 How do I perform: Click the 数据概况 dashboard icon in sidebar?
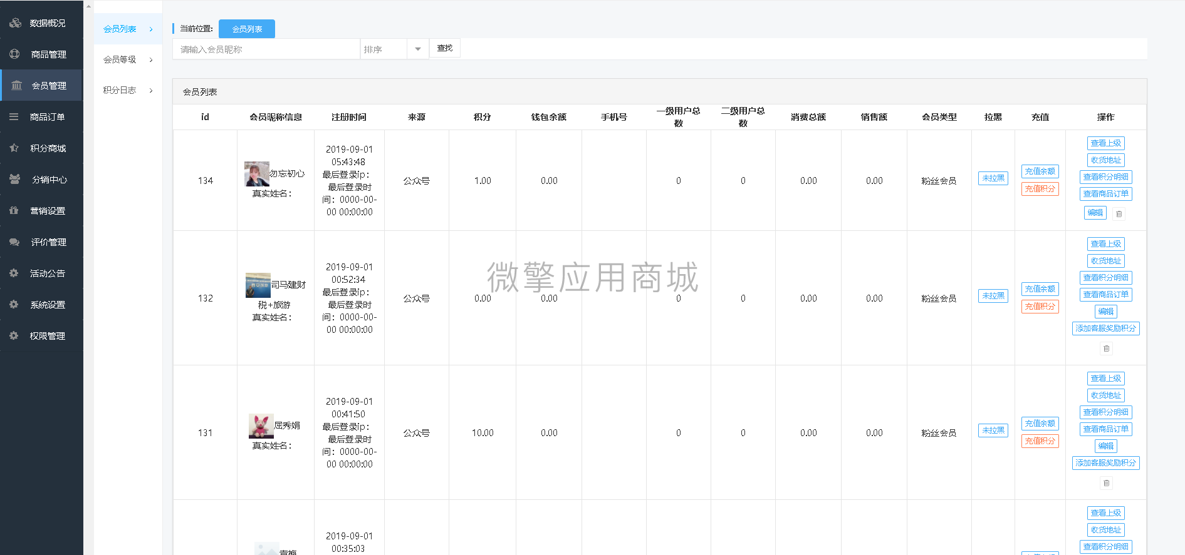15,23
